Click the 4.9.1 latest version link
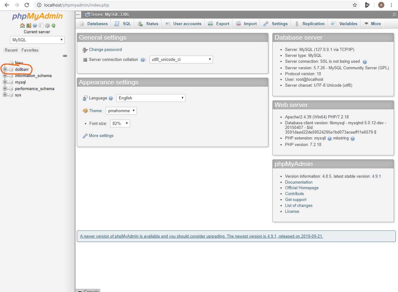Screen dimensions: 398x292 point(376,176)
